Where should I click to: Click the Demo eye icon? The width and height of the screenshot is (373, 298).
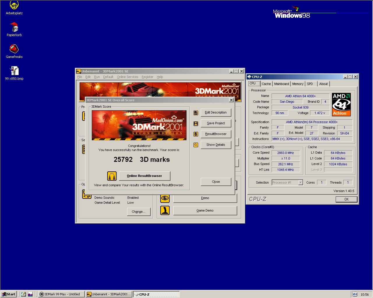pos(165,198)
